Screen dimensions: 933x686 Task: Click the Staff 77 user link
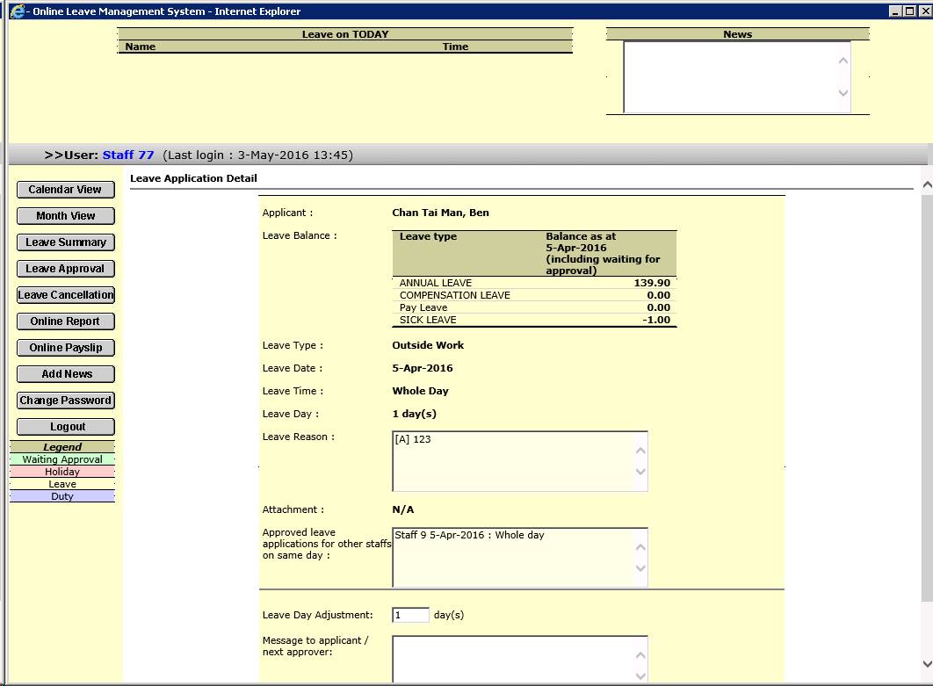click(x=128, y=155)
